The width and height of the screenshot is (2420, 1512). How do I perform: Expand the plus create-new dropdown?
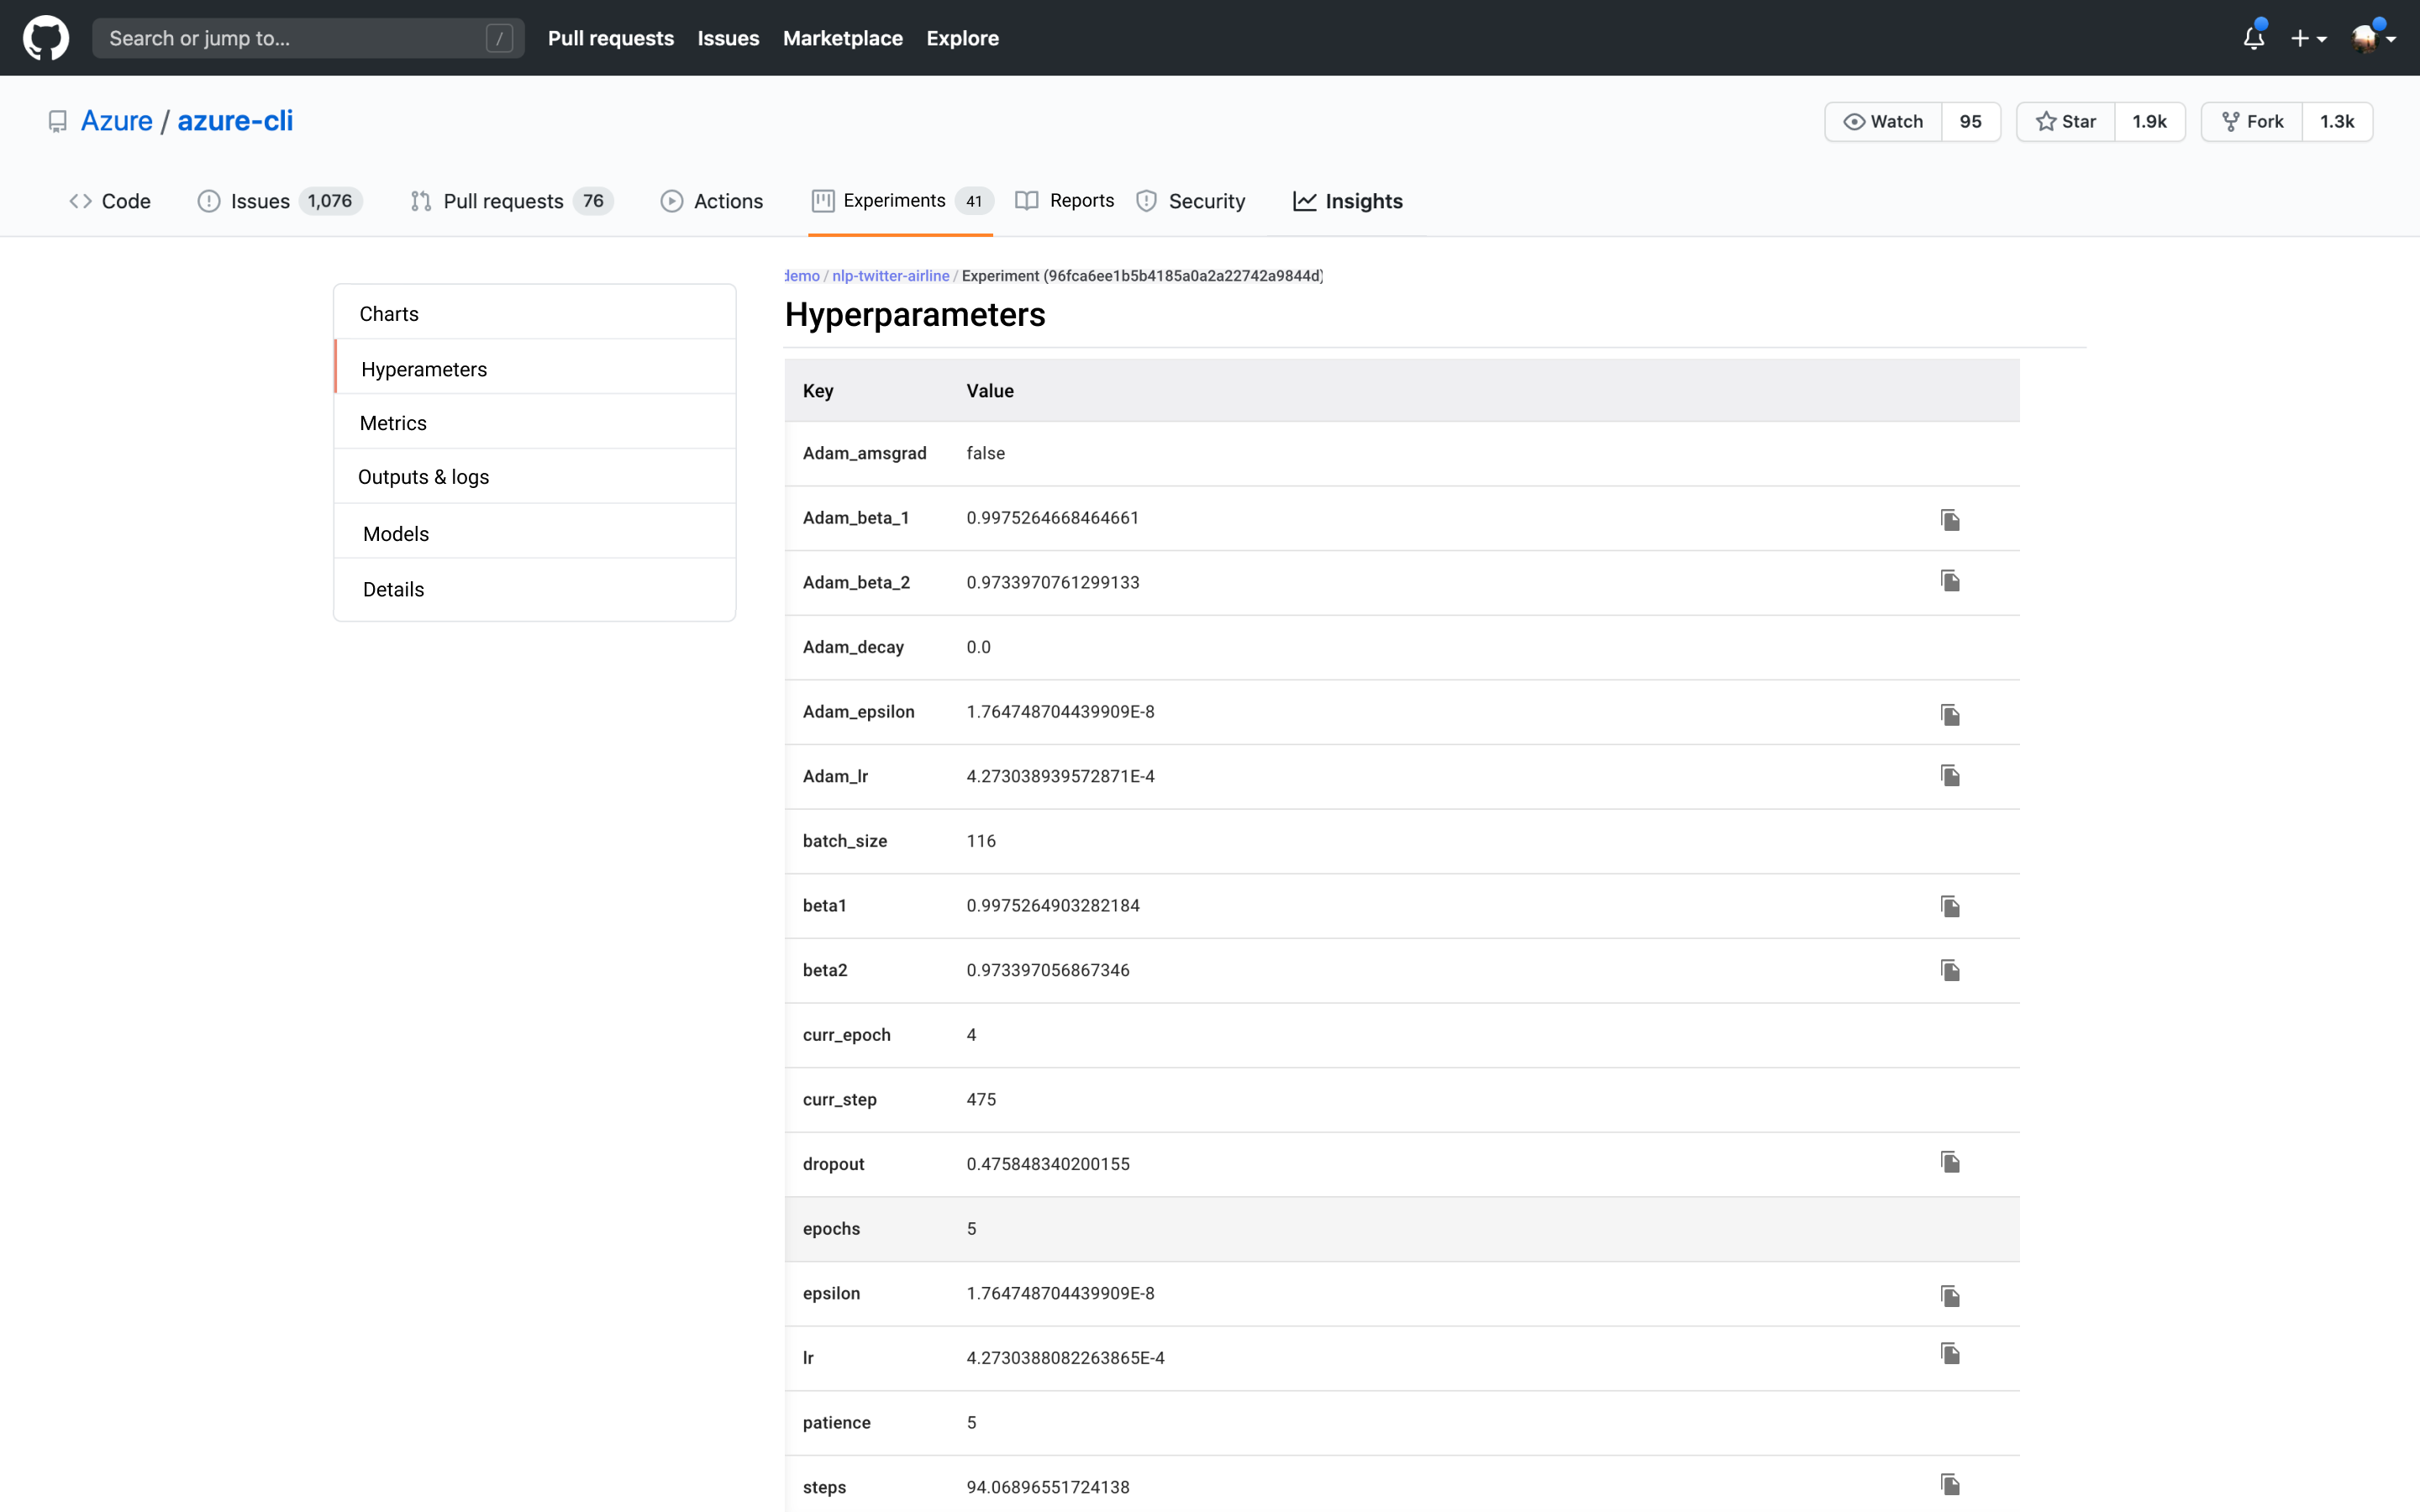tap(2308, 38)
